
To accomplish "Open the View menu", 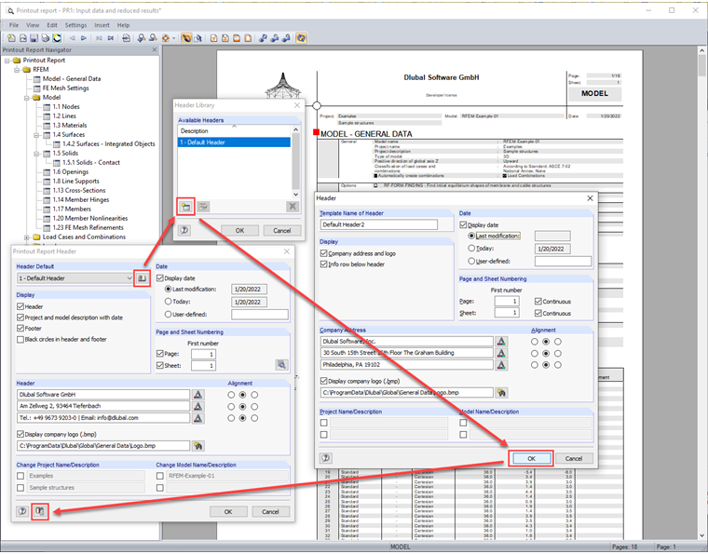I will [x=33, y=25].
